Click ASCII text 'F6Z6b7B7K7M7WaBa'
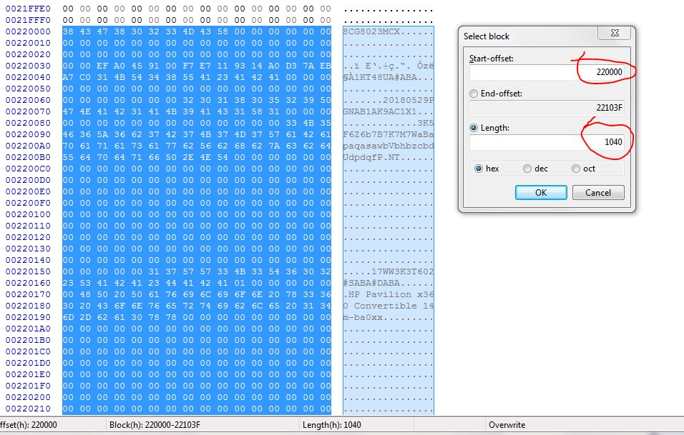Screen dimensions: 684x435 pos(389,134)
